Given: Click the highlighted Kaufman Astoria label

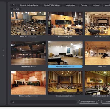Looking at the screenshot, I should [x=65, y=67].
